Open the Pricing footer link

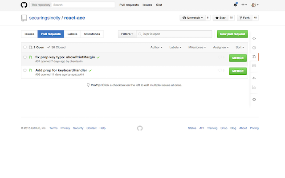coord(254,128)
